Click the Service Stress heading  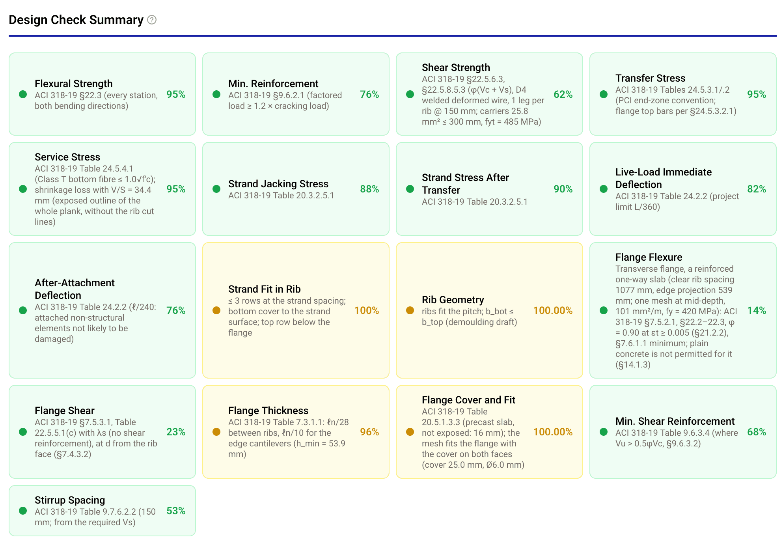click(x=67, y=157)
